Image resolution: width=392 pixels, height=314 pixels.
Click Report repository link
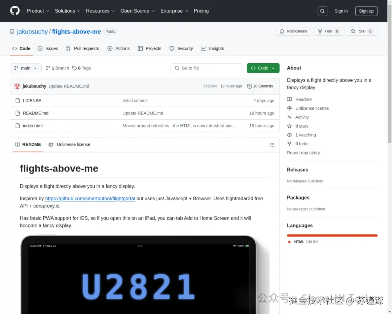303,153
